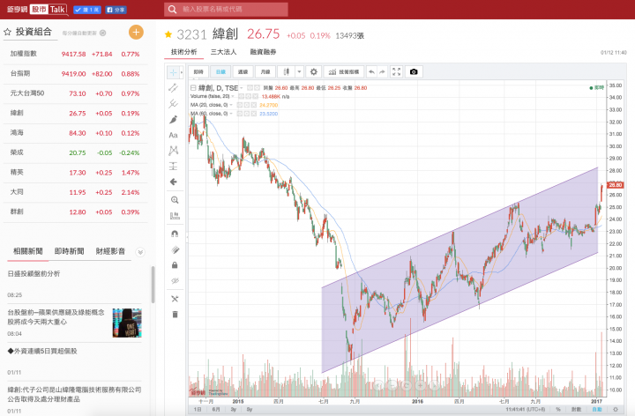Viewport: 635px width, 416px height.
Task: Toggle percentage scale %
Action: (558, 410)
